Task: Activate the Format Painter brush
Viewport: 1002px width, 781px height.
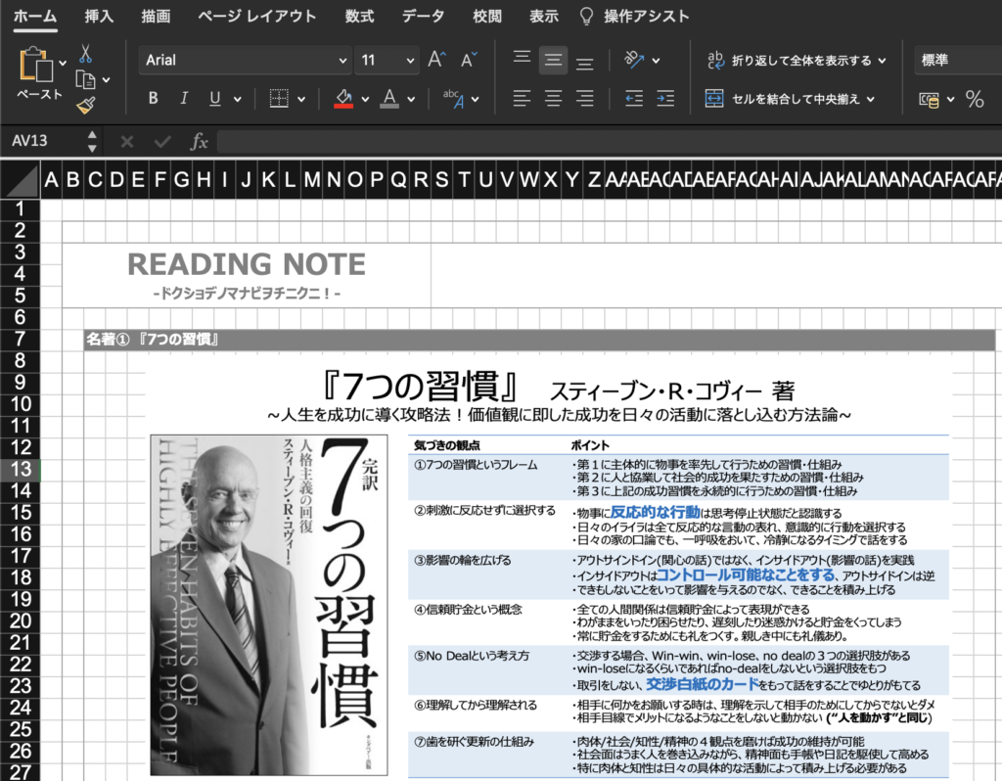Action: tap(86, 106)
